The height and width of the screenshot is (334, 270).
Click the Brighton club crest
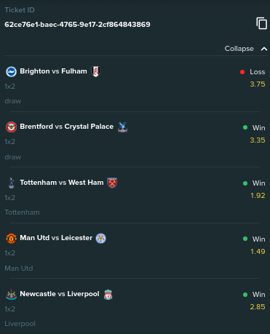tap(11, 72)
